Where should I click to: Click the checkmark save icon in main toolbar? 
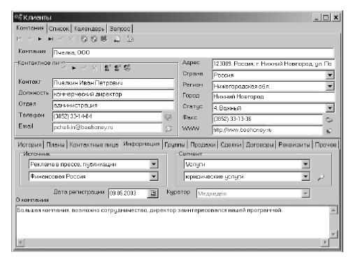60,39
